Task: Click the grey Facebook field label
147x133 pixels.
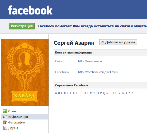Action: tap(62, 72)
